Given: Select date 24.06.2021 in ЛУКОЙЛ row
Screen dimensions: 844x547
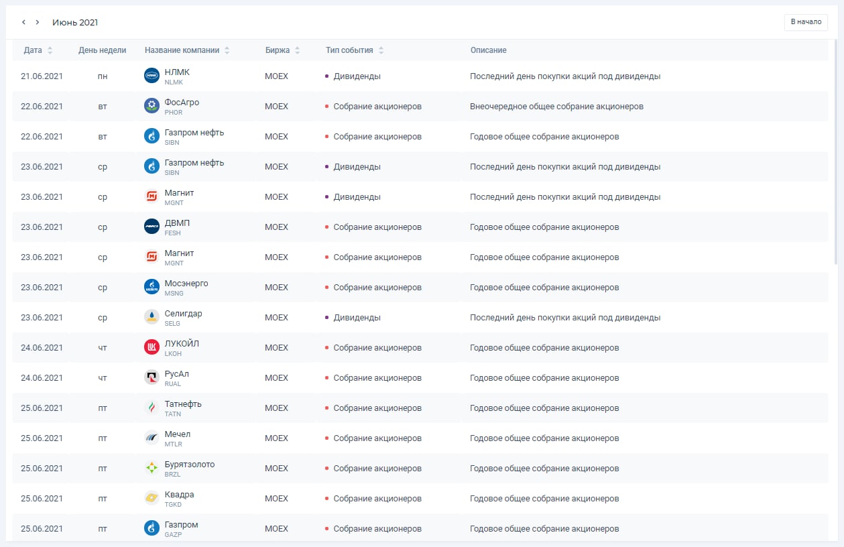Looking at the screenshot, I should [x=42, y=347].
